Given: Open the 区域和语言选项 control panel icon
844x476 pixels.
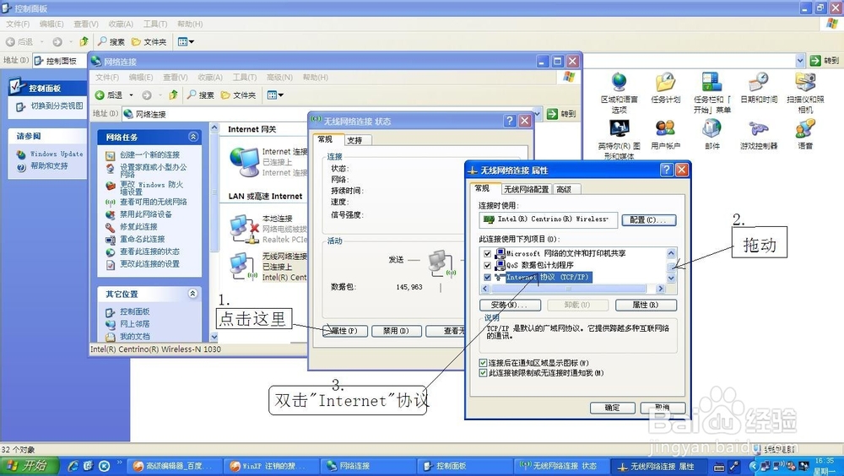Looking at the screenshot, I should click(x=619, y=83).
